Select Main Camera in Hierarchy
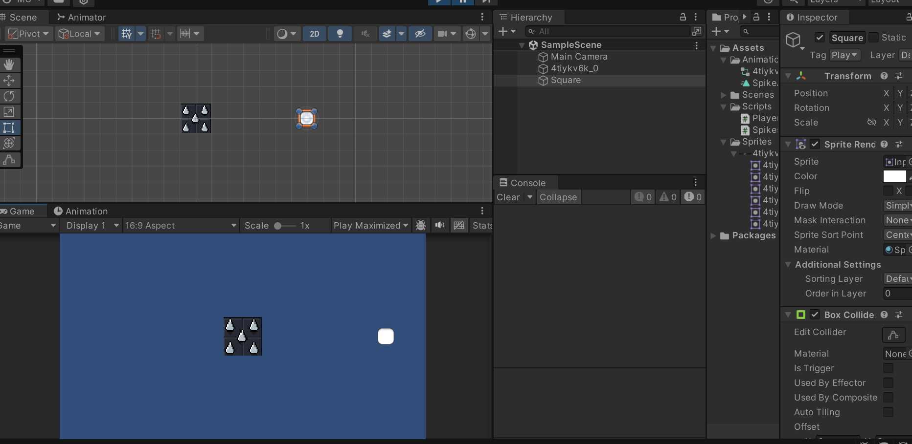Viewport: 912px width, 444px height. pyautogui.click(x=579, y=57)
